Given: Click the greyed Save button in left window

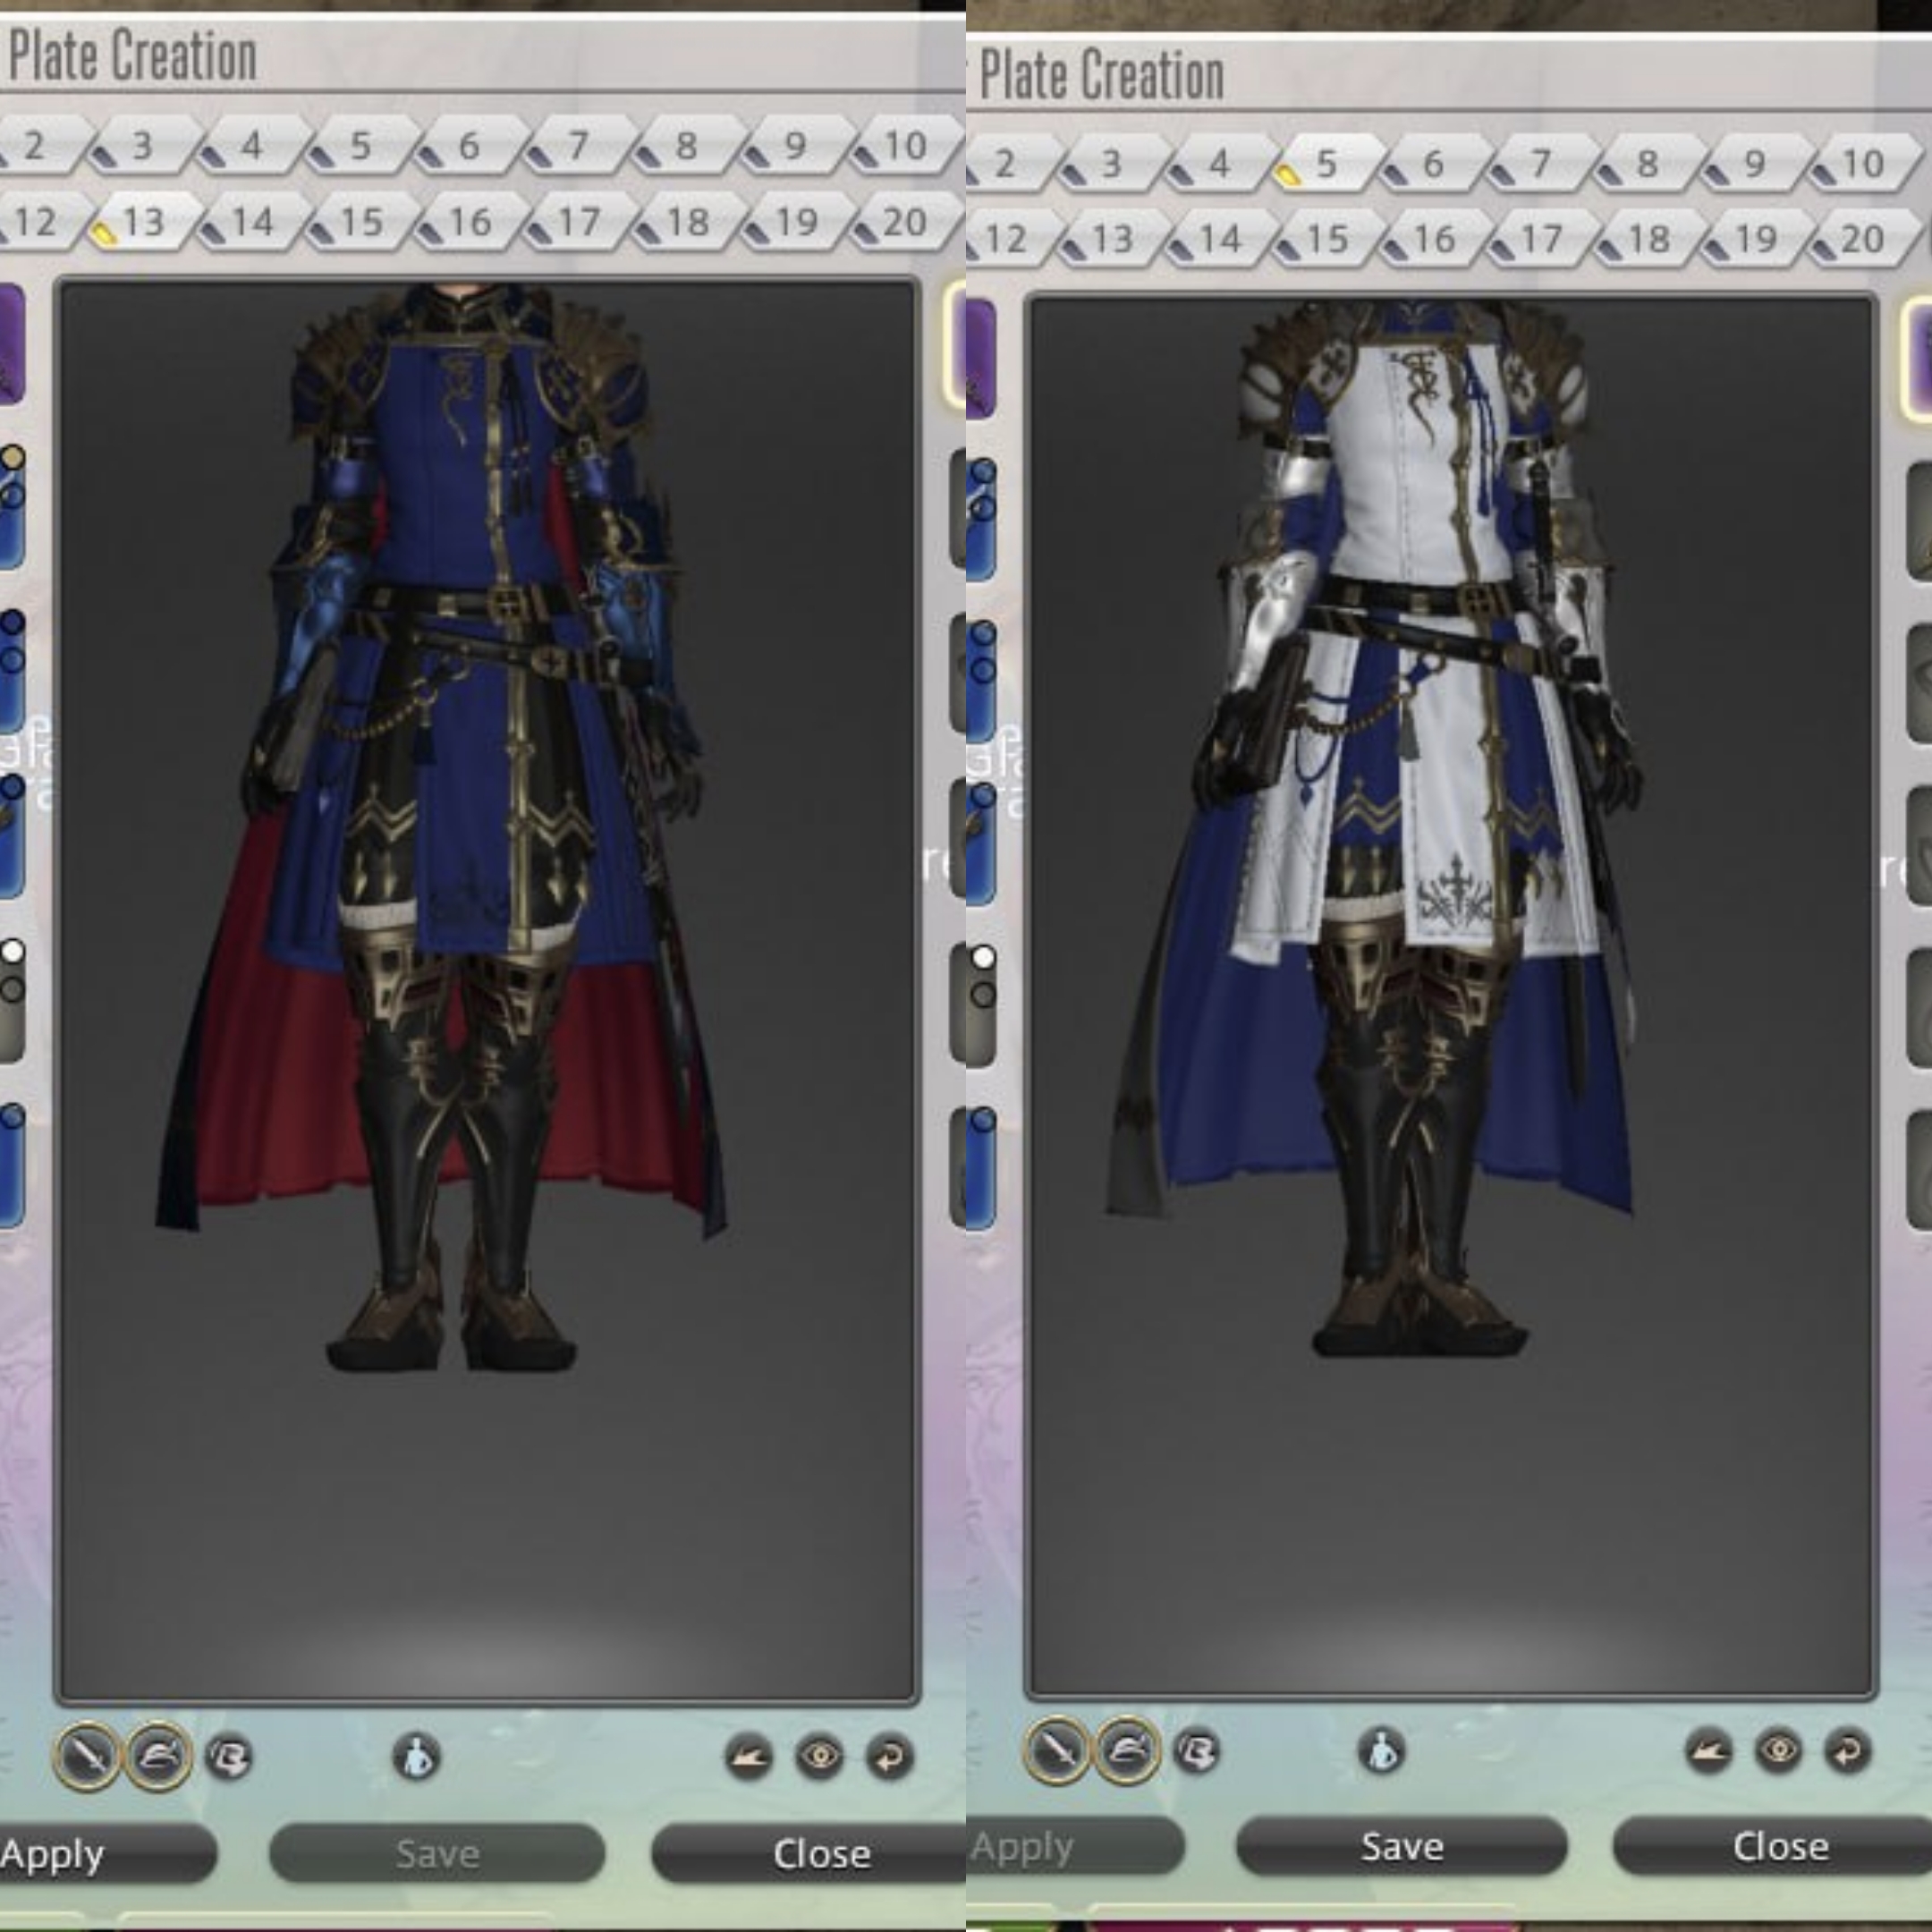Looking at the screenshot, I should [x=437, y=1854].
